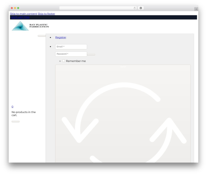The height and width of the screenshot is (175, 207).
Task: Dial the phone number in the dark bar
Action: tap(20, 17)
